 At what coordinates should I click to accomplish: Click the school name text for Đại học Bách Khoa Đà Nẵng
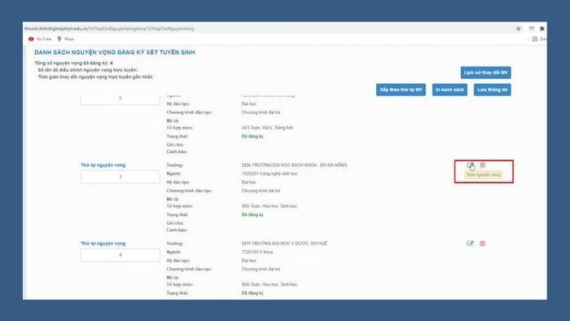coord(294,165)
